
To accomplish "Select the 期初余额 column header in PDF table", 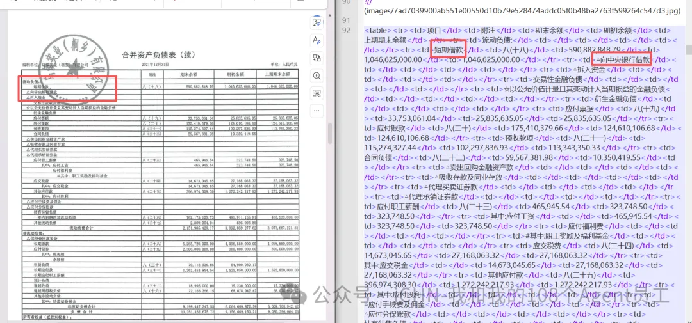I will (x=235, y=74).
